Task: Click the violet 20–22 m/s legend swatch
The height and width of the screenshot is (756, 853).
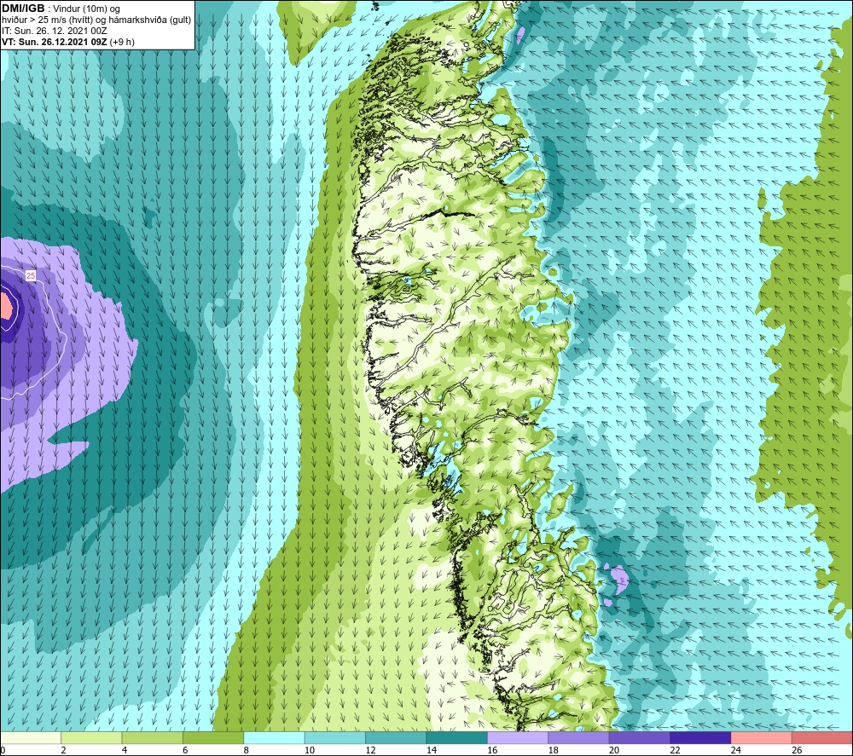Action: [x=640, y=737]
